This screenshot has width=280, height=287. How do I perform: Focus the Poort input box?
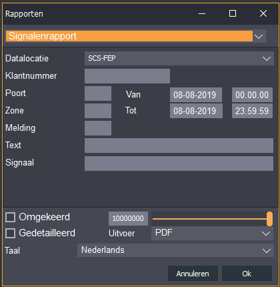[x=98, y=93]
